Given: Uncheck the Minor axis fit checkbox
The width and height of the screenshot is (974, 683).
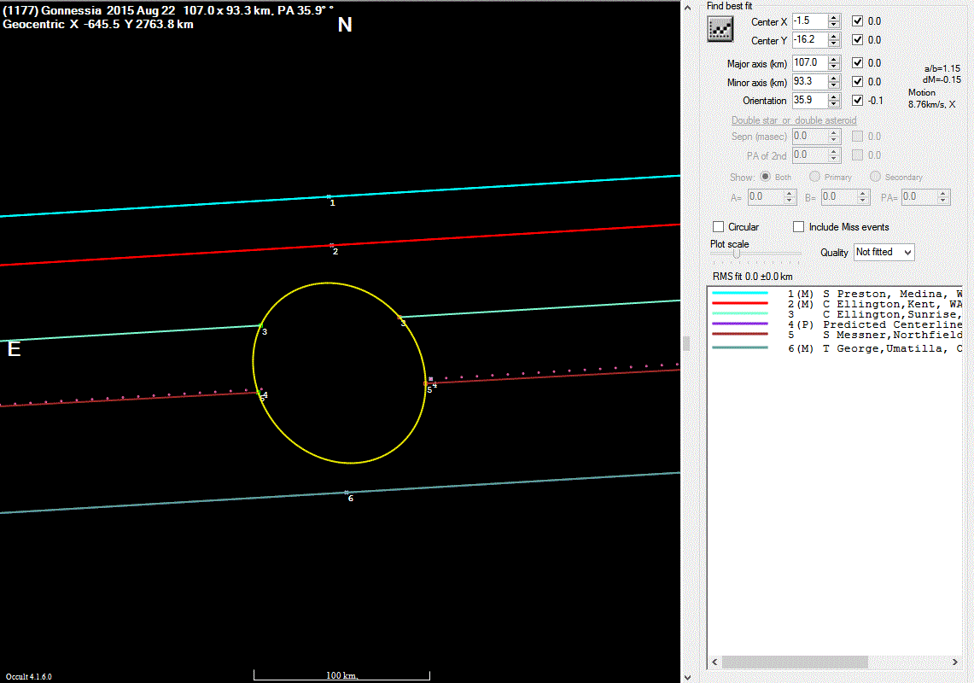Looking at the screenshot, I should point(857,81).
